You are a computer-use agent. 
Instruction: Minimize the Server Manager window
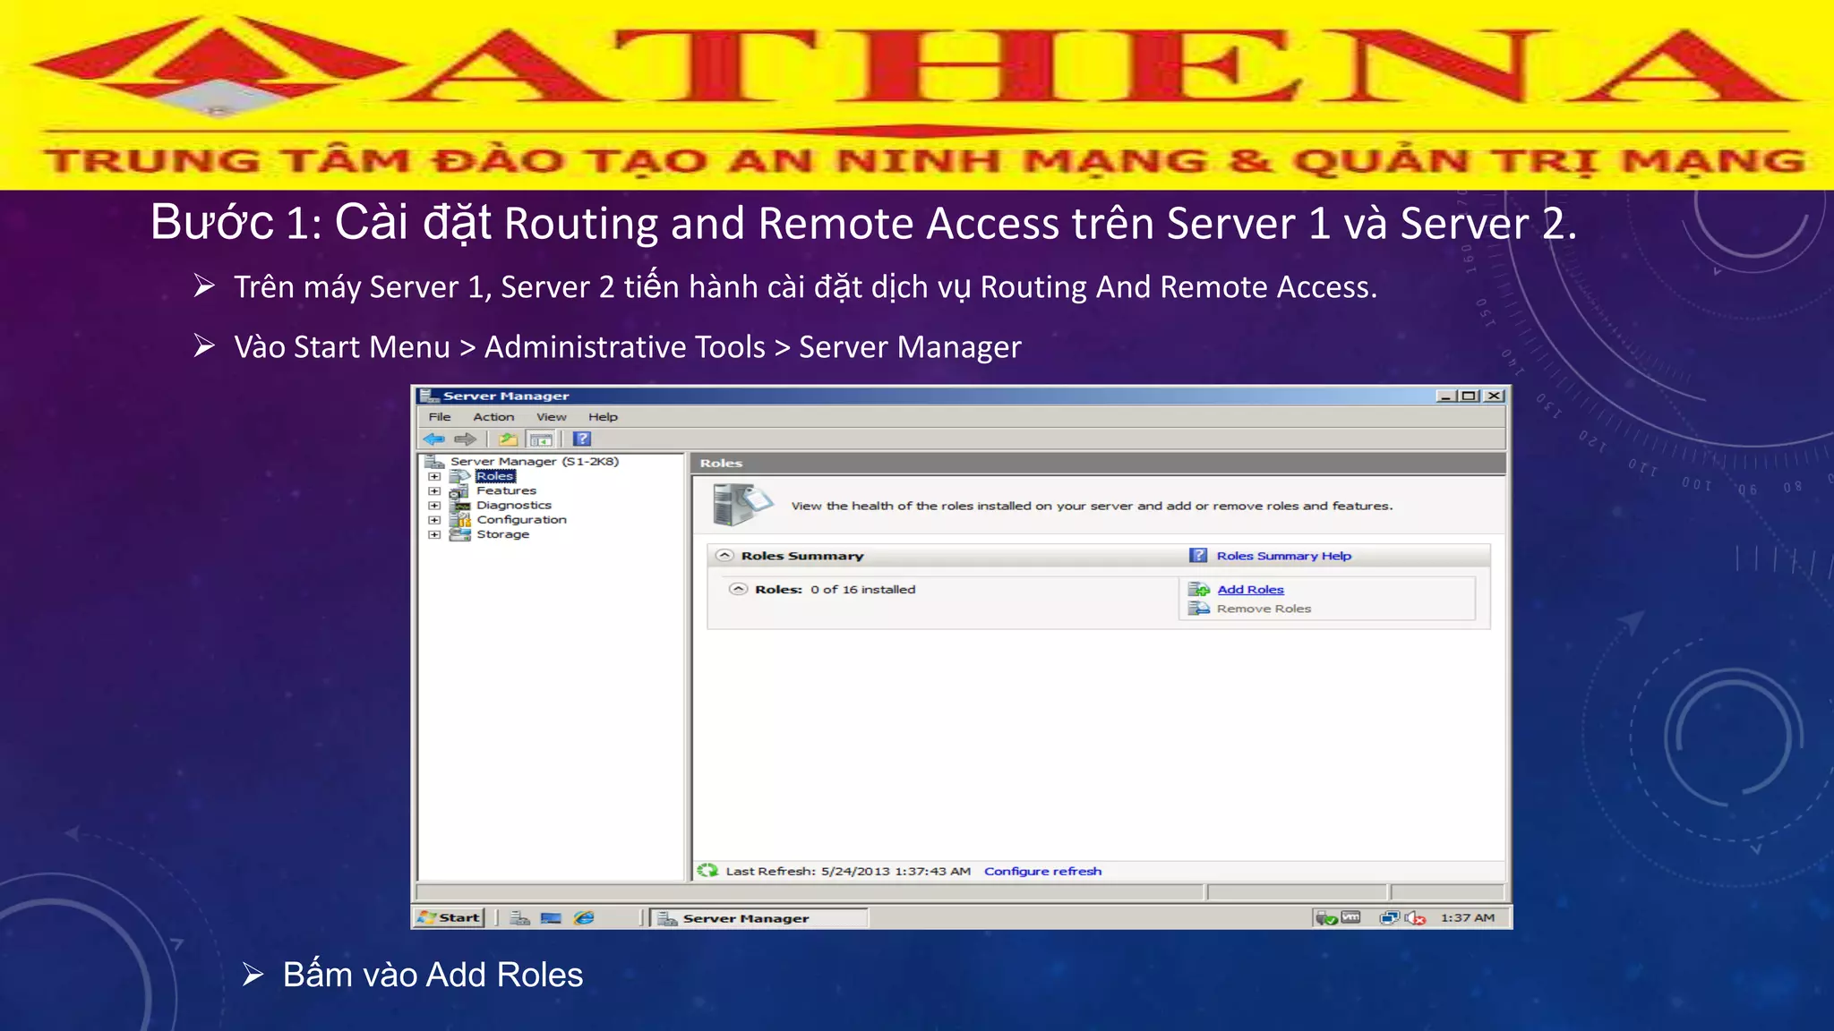(1446, 396)
